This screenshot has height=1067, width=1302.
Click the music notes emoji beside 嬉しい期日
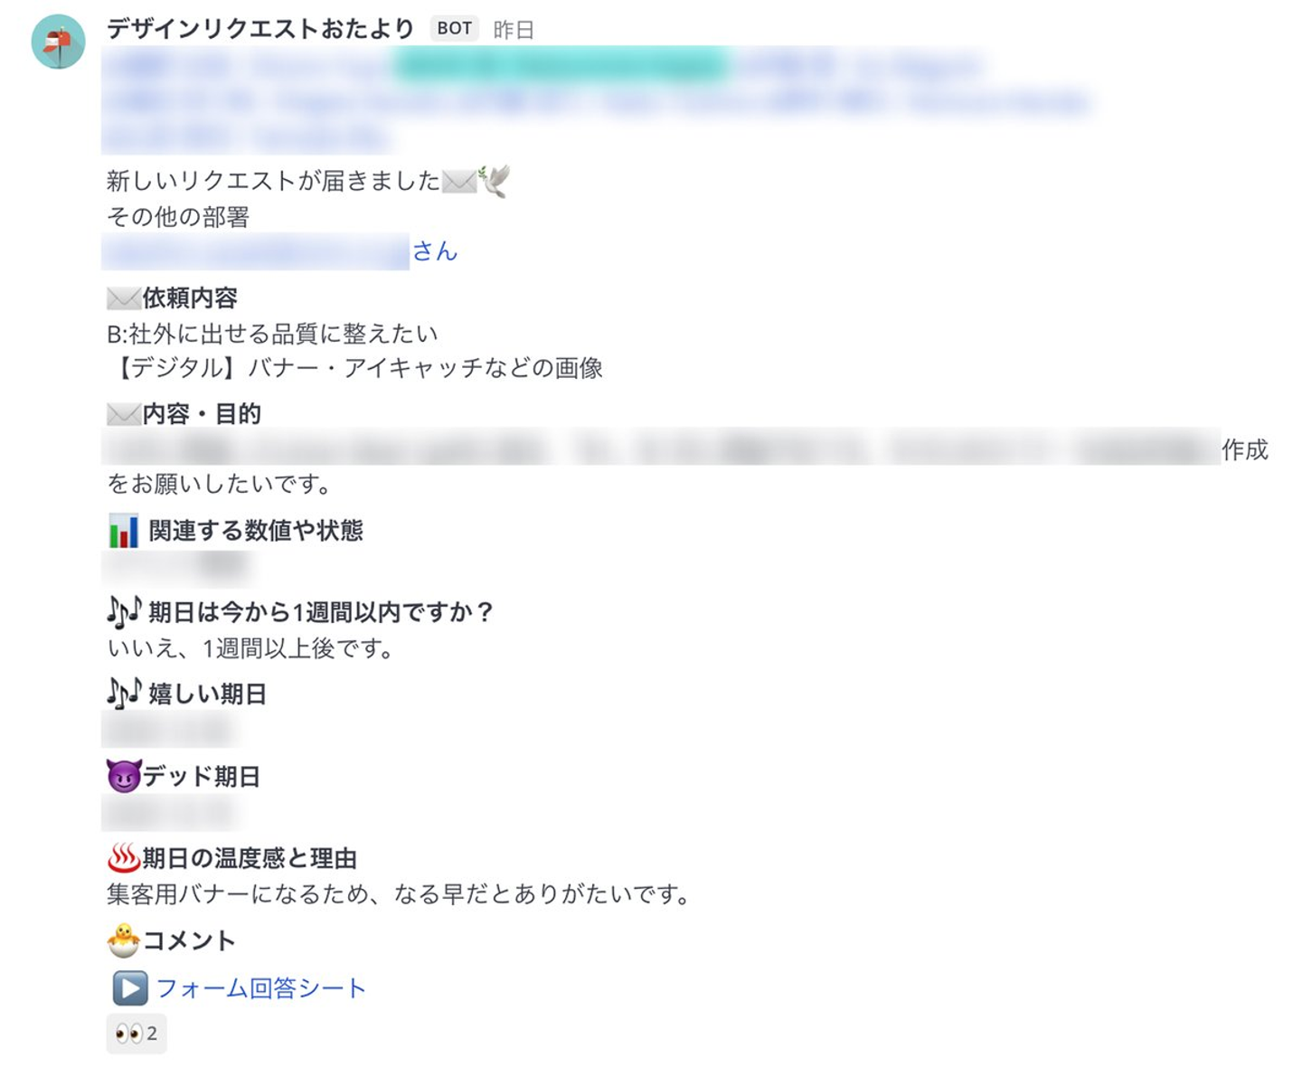coord(124,694)
